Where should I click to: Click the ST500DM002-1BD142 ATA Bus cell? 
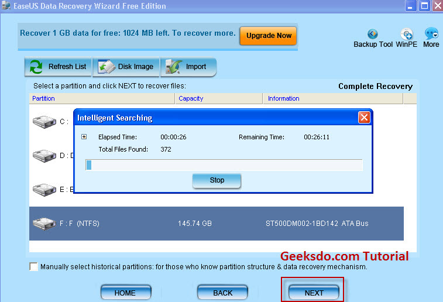(x=317, y=224)
